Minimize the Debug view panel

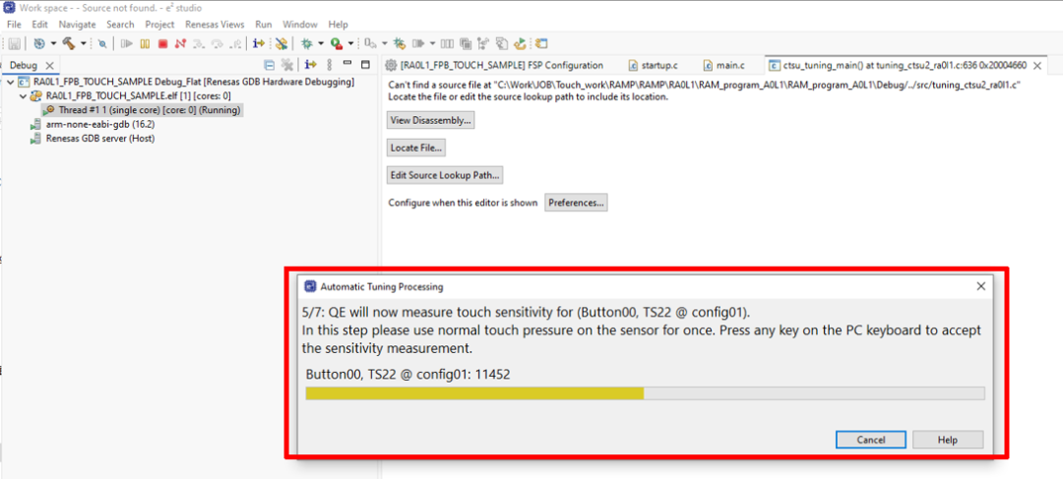click(x=347, y=63)
